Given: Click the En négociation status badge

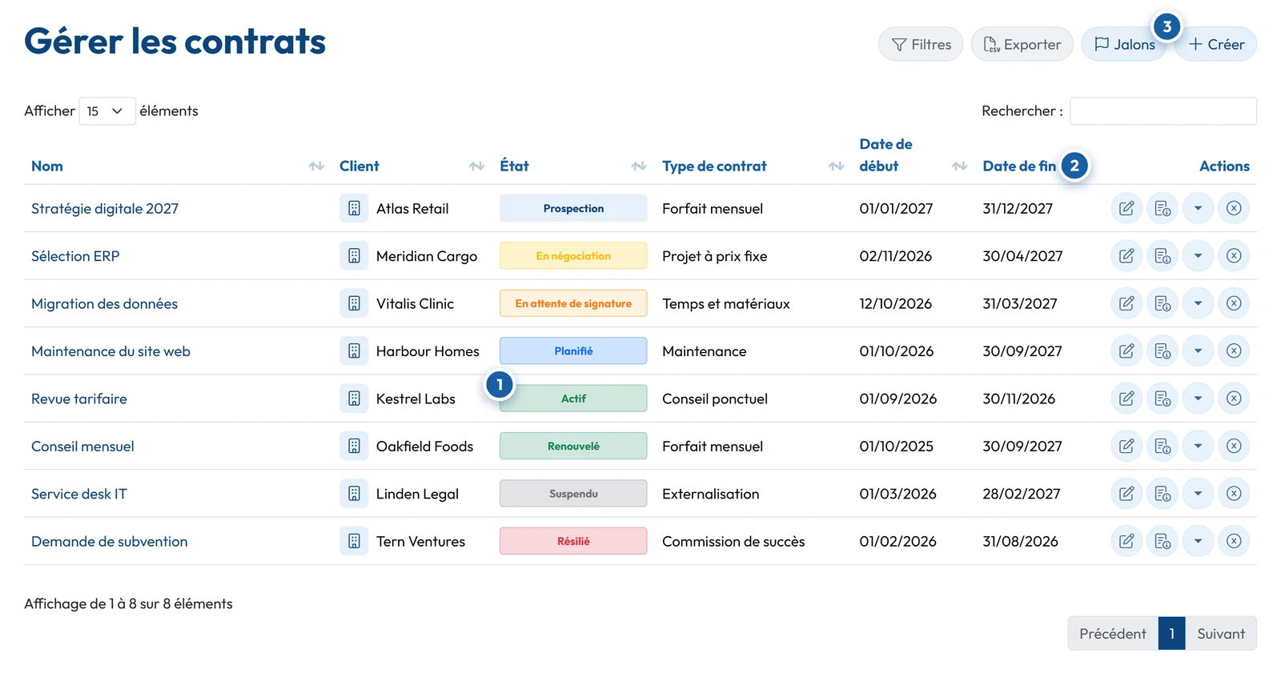Looking at the screenshot, I should pyautogui.click(x=573, y=256).
